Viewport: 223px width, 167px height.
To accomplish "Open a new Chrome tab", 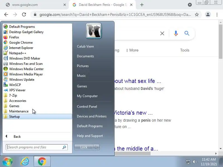I will tap(142, 5).
